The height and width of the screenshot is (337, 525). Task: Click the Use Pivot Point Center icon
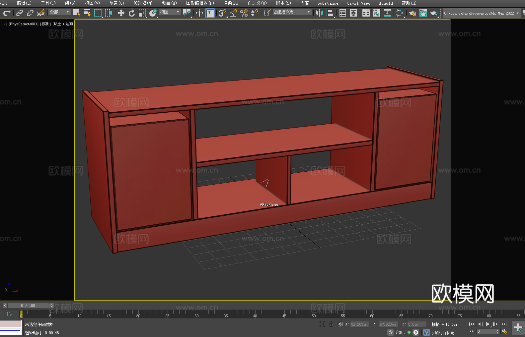187,13
